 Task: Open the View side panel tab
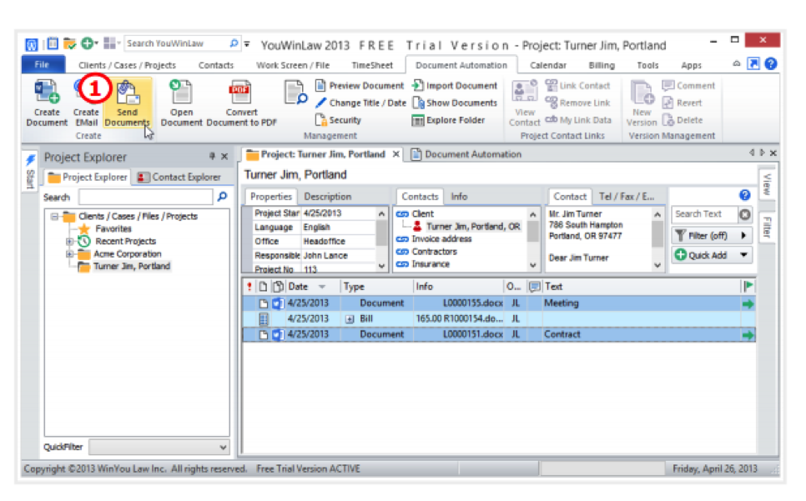(767, 183)
